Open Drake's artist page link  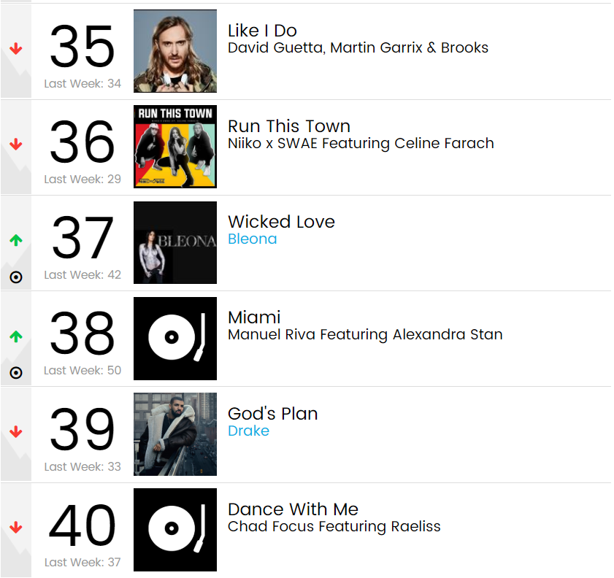248,431
